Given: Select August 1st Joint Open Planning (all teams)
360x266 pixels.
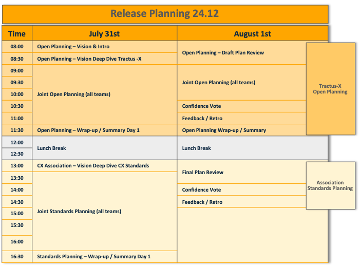Looking at the screenshot, I should coord(241,82).
